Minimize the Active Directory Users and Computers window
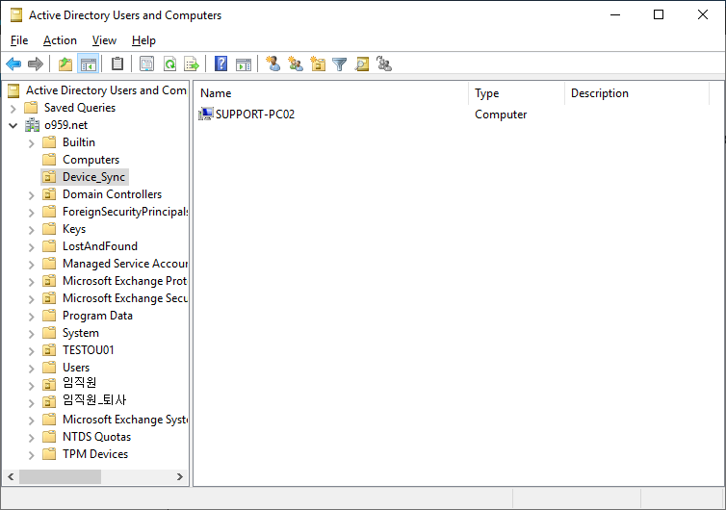This screenshot has width=726, height=510. tap(615, 14)
